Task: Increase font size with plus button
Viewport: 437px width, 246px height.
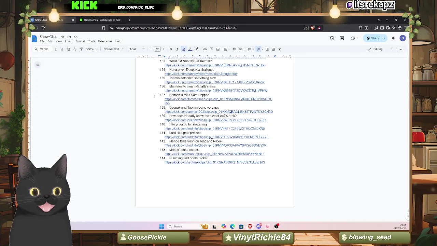Action: click(164, 49)
